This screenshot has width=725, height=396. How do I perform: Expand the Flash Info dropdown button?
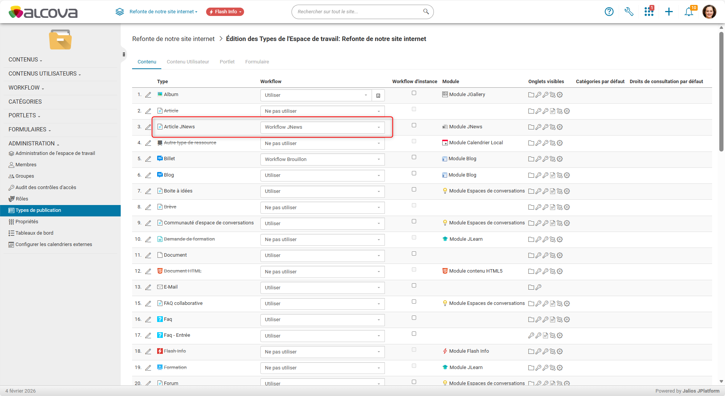(225, 12)
